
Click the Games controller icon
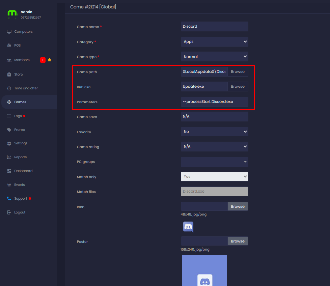click(x=9, y=102)
